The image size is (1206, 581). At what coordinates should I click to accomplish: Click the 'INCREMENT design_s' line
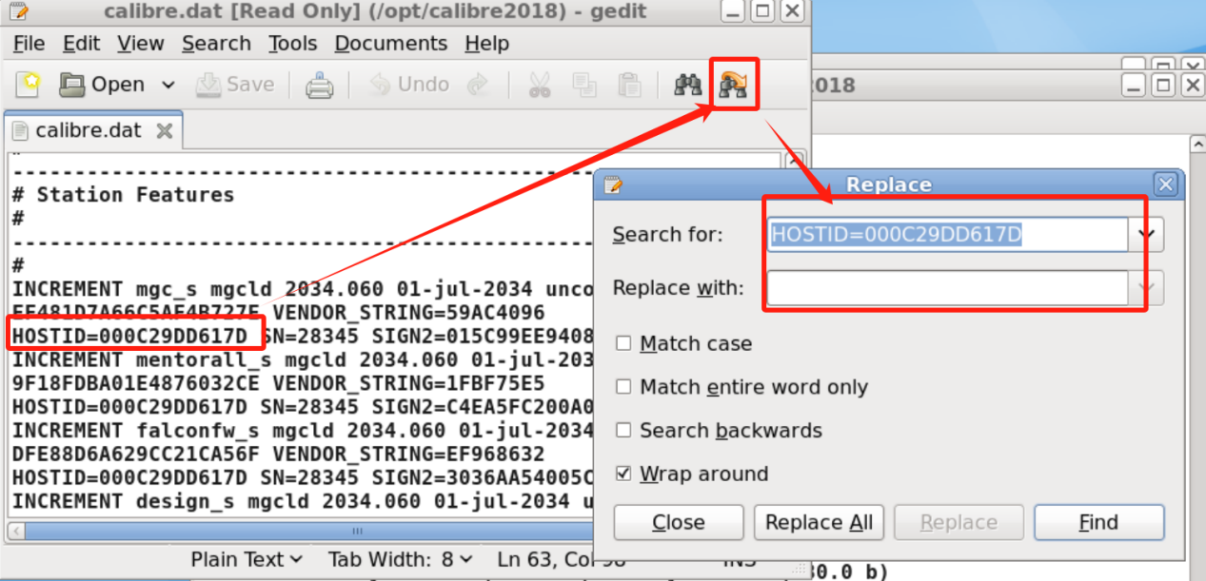pos(303,501)
